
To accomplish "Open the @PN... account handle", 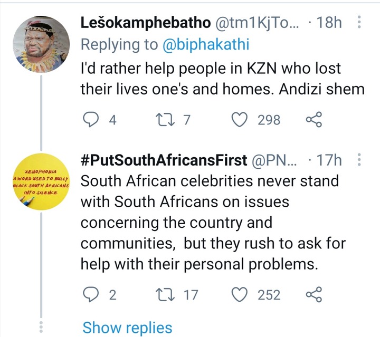I will 274,160.
